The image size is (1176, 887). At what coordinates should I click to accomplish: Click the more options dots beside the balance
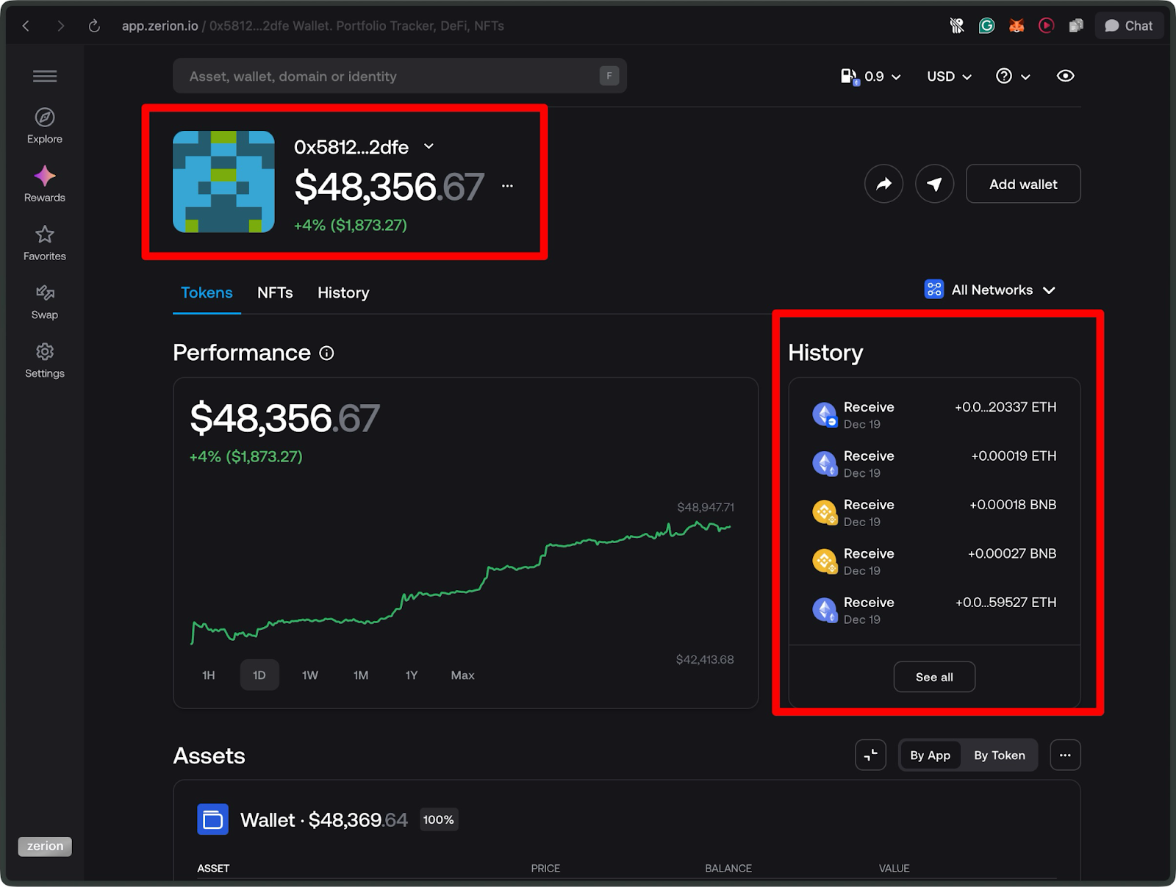[x=506, y=186]
